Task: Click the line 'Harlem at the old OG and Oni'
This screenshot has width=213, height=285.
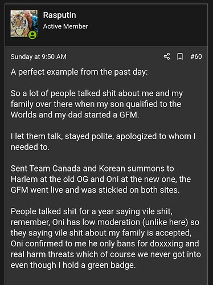Action: [x=101, y=179]
